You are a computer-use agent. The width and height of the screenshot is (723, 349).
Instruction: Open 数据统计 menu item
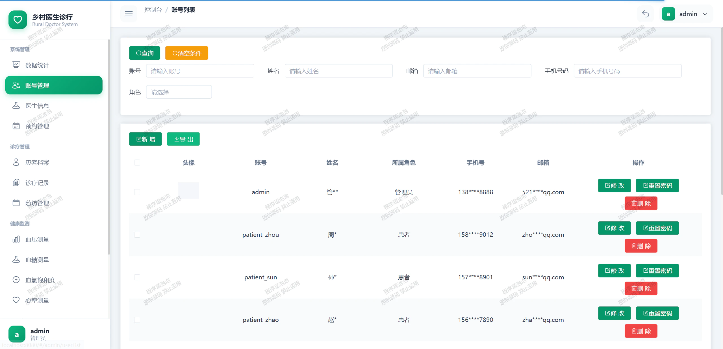pos(54,65)
